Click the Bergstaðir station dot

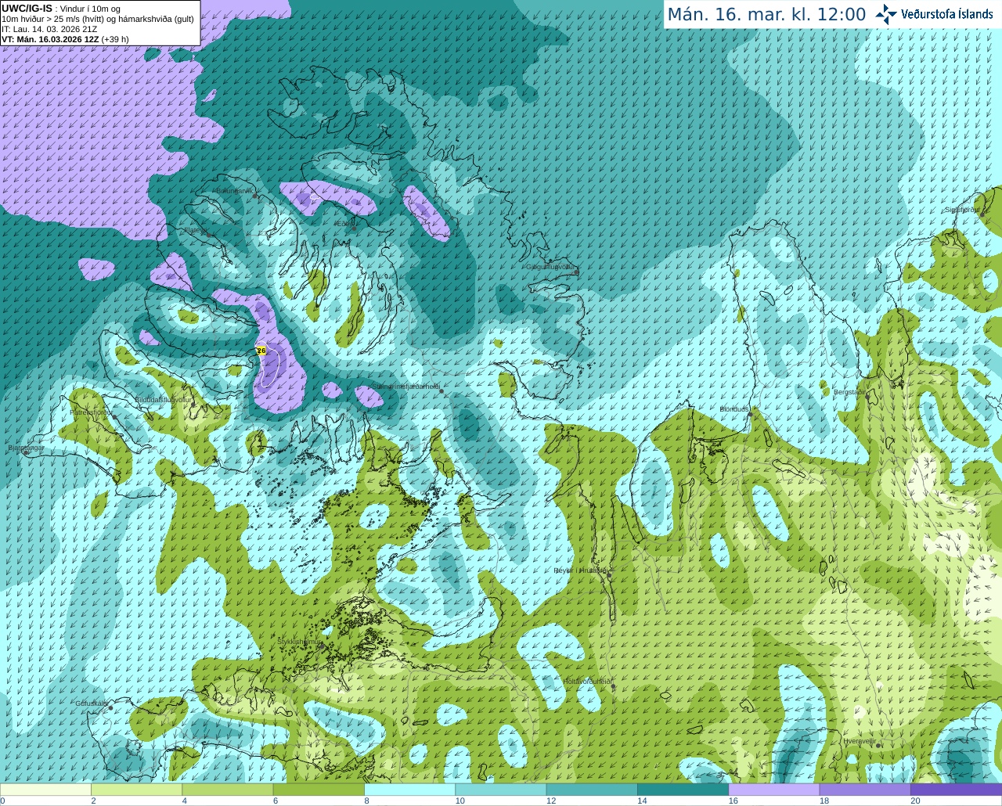pos(867,397)
